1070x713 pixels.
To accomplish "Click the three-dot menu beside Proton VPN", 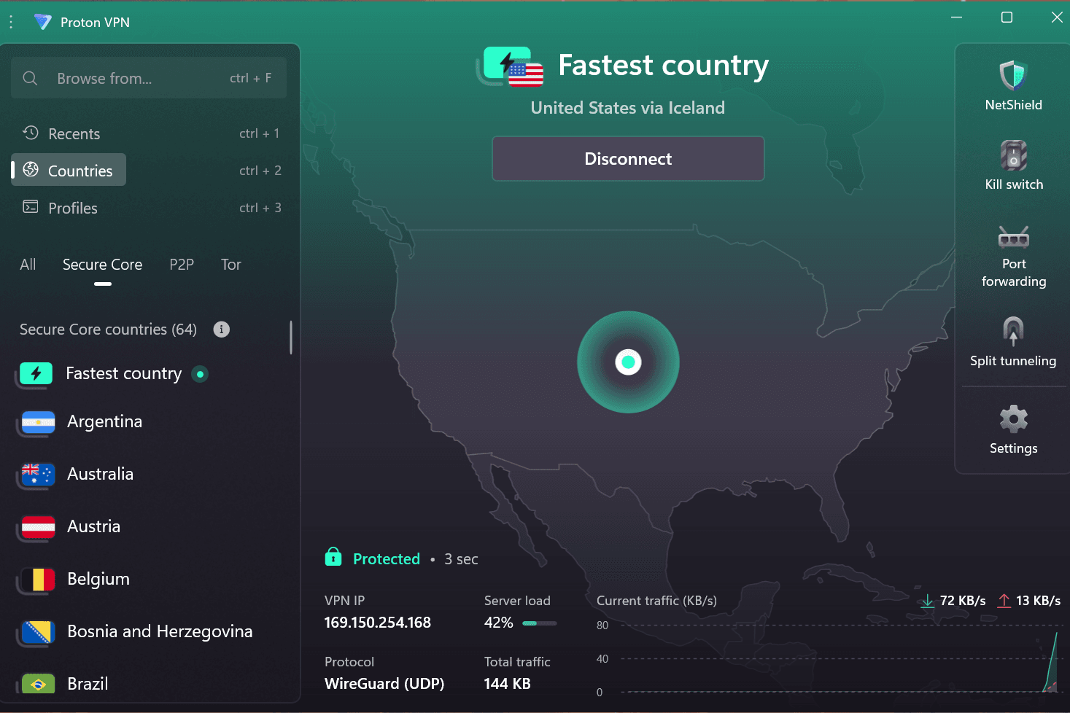I will (x=11, y=23).
